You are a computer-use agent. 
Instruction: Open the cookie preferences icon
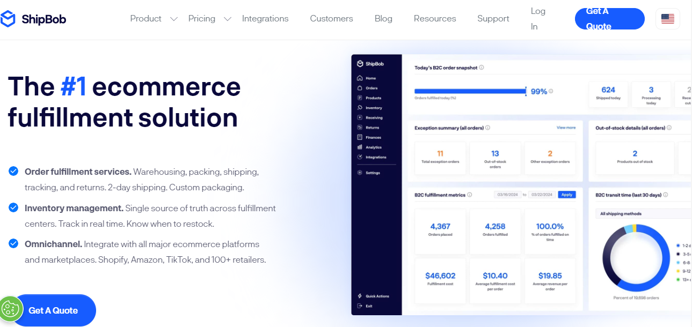pyautogui.click(x=10, y=309)
